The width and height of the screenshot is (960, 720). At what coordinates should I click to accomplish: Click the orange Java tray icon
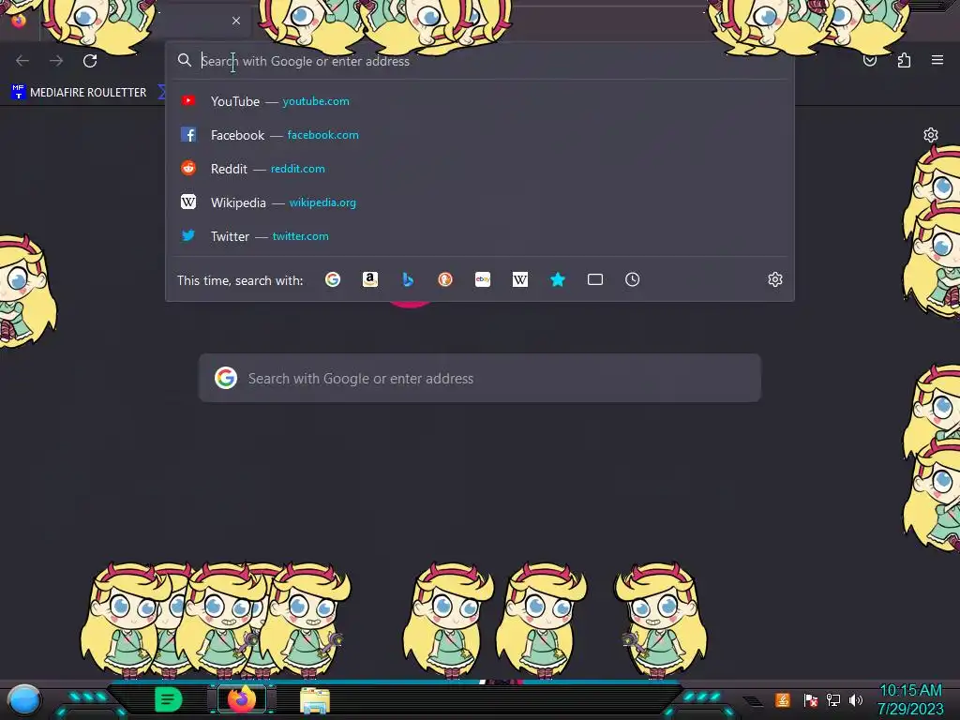pyautogui.click(x=783, y=699)
